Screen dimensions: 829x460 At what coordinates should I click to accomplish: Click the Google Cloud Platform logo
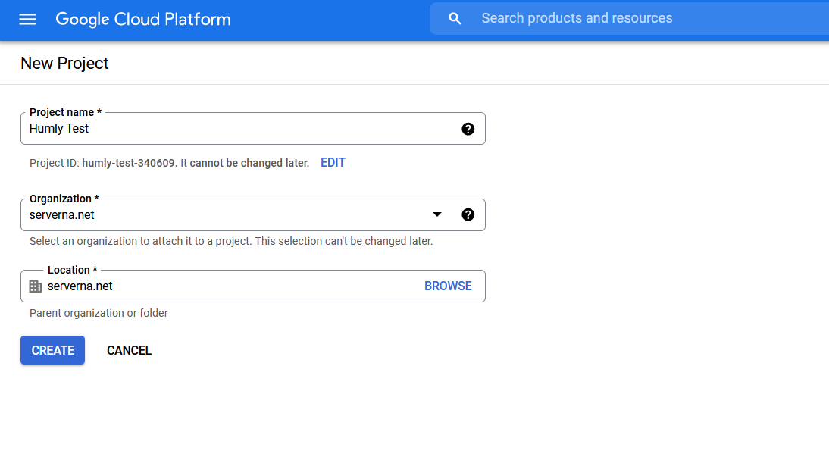[x=142, y=19]
